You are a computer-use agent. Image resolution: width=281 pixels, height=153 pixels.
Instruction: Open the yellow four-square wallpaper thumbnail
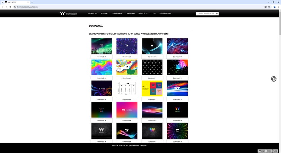[152, 88]
